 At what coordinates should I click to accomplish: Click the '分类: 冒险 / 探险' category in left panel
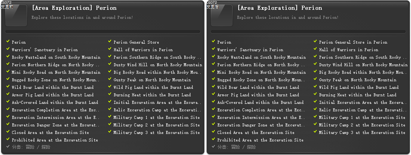click(x=31, y=147)
